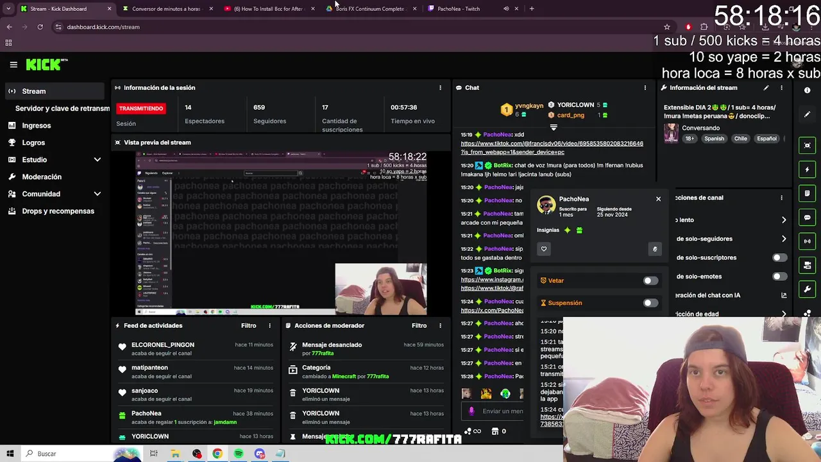Expand the restricción de edad arrow
This screenshot has width=821, height=462.
(784, 314)
